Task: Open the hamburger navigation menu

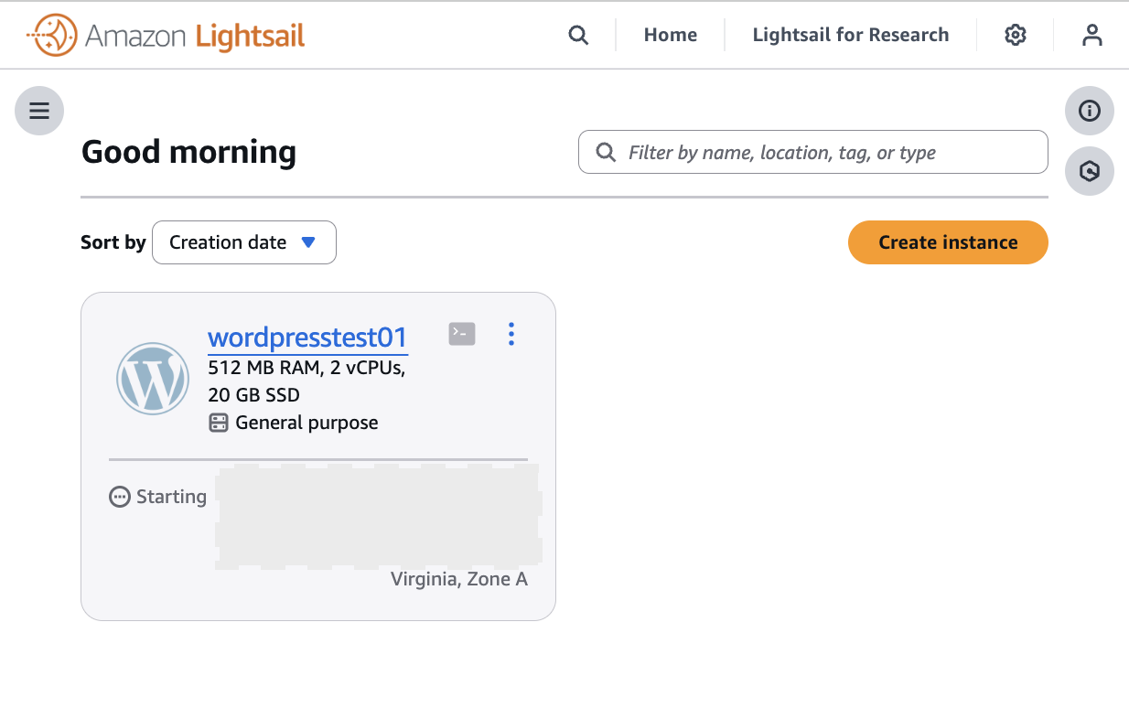Action: point(39,111)
